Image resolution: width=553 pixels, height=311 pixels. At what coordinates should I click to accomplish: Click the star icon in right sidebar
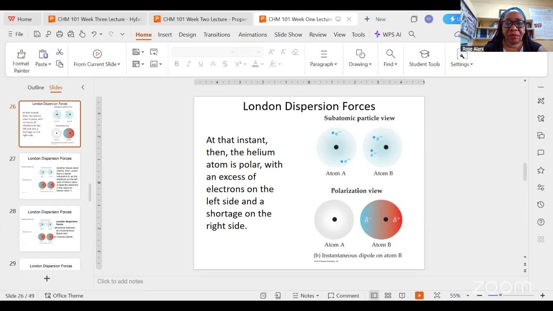point(541,170)
